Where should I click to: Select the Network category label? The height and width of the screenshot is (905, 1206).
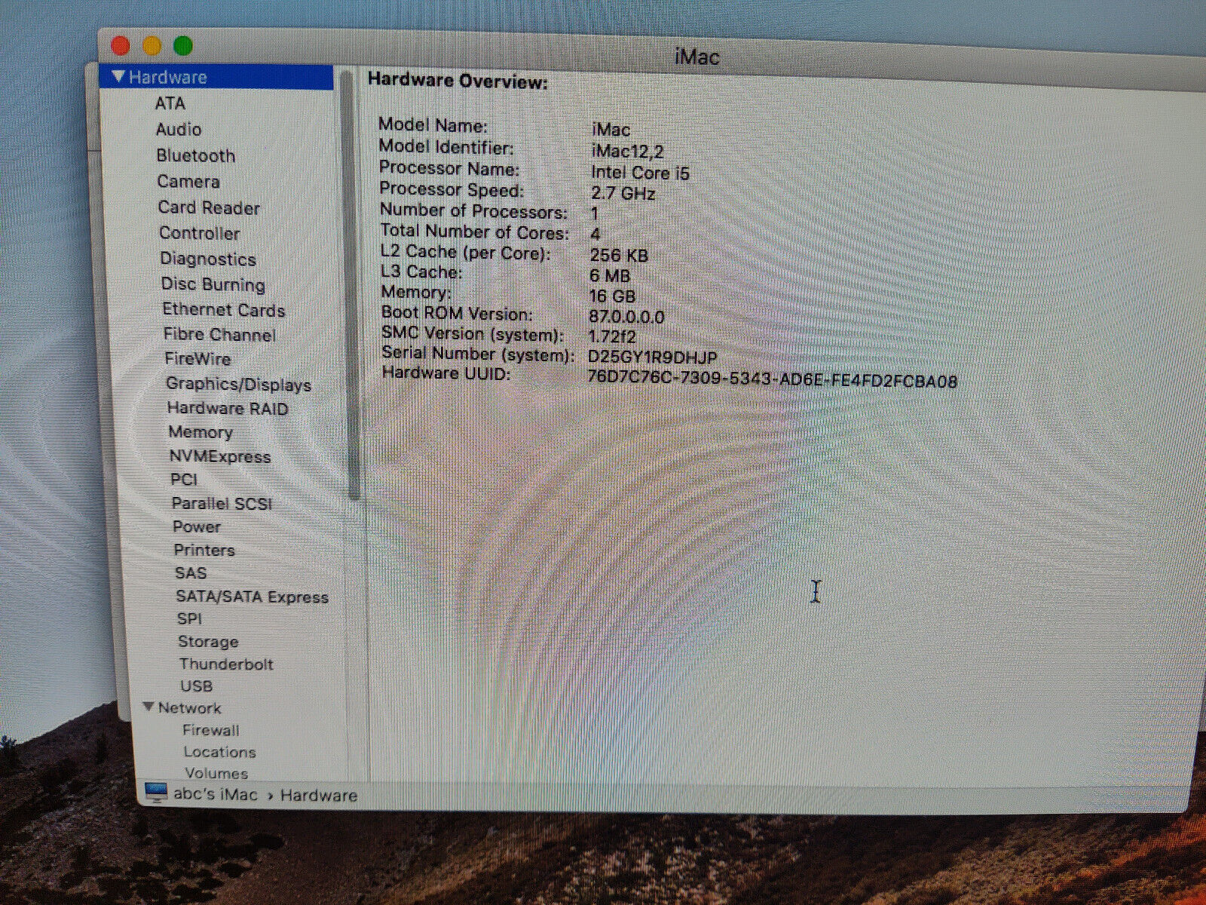tap(190, 708)
